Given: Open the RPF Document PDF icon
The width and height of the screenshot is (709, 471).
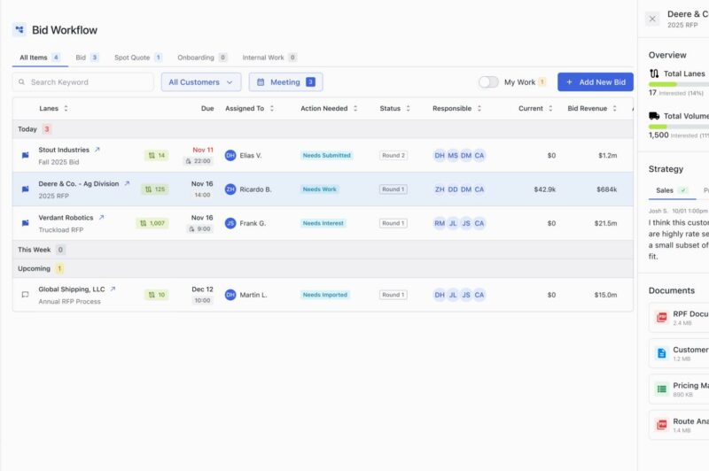Looking at the screenshot, I should point(661,317).
